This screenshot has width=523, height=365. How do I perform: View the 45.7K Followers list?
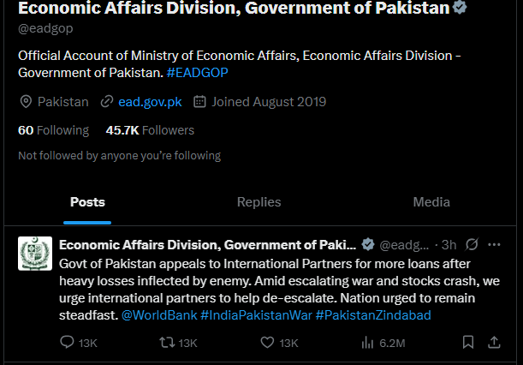click(150, 130)
